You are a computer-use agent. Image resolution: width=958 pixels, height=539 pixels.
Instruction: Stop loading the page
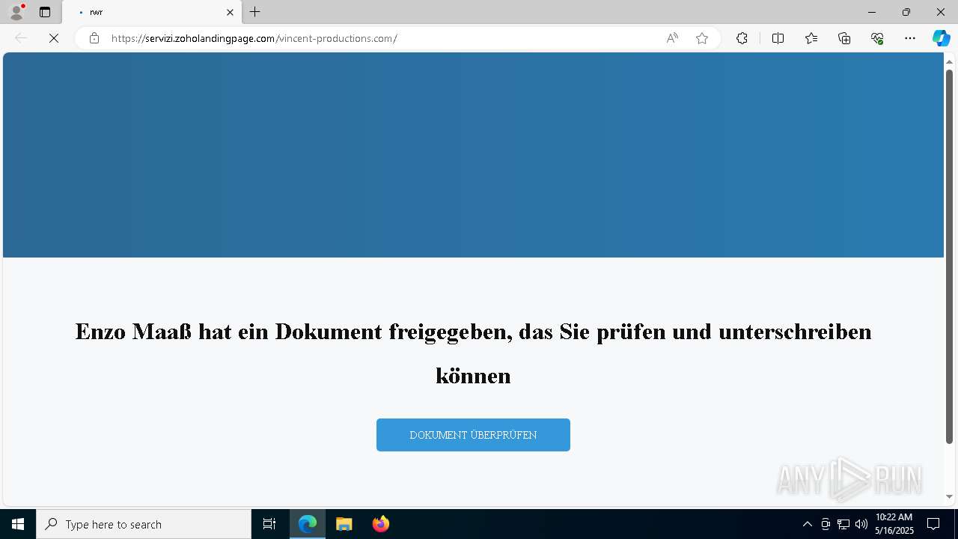click(x=54, y=38)
